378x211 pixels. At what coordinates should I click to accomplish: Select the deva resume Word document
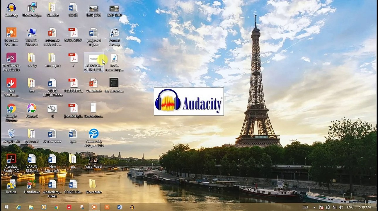[x=52, y=136]
